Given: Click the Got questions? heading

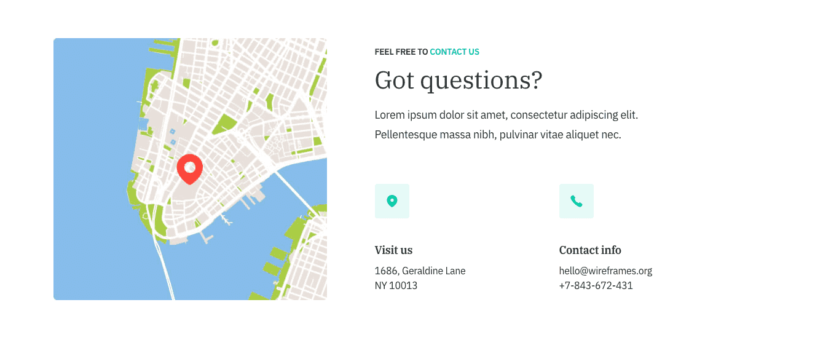Looking at the screenshot, I should coord(459,81).
